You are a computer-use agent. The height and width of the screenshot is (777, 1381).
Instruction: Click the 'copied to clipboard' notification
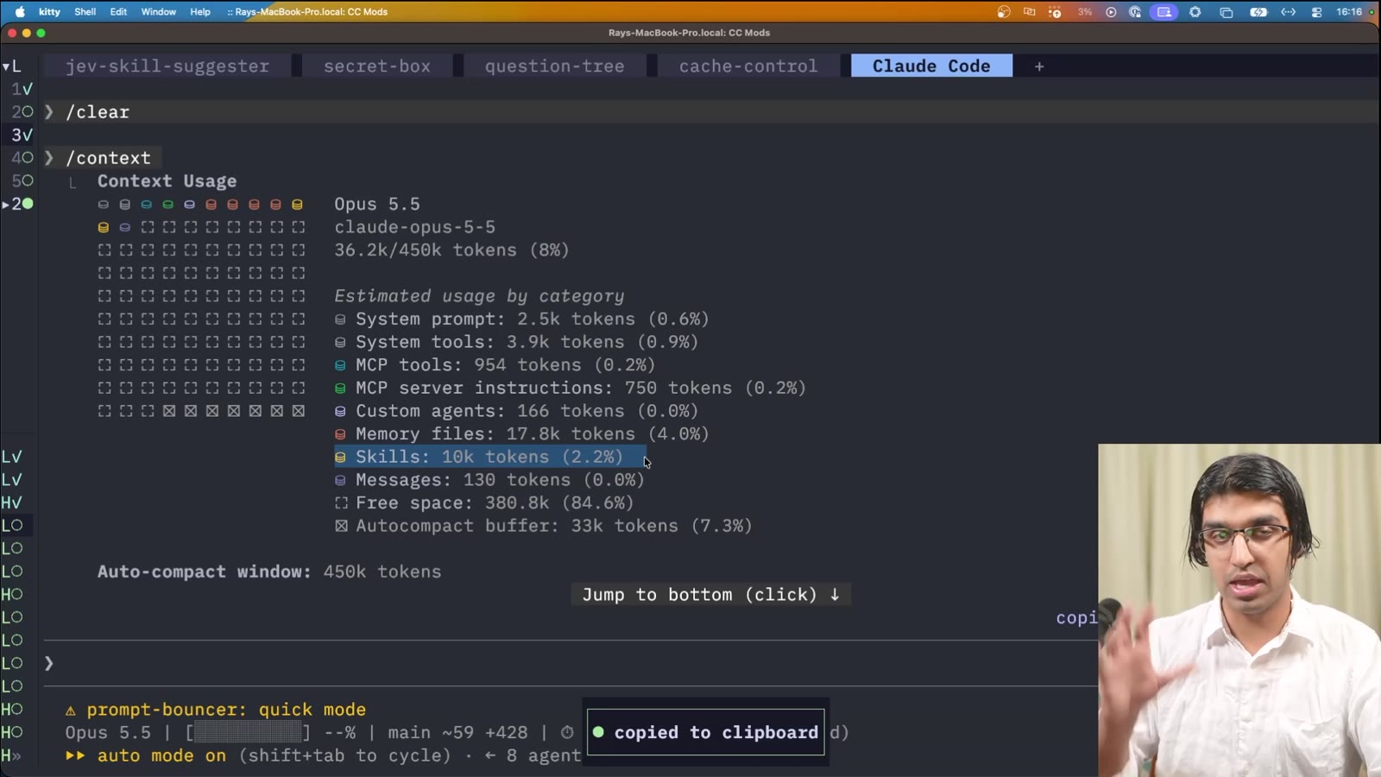(705, 732)
